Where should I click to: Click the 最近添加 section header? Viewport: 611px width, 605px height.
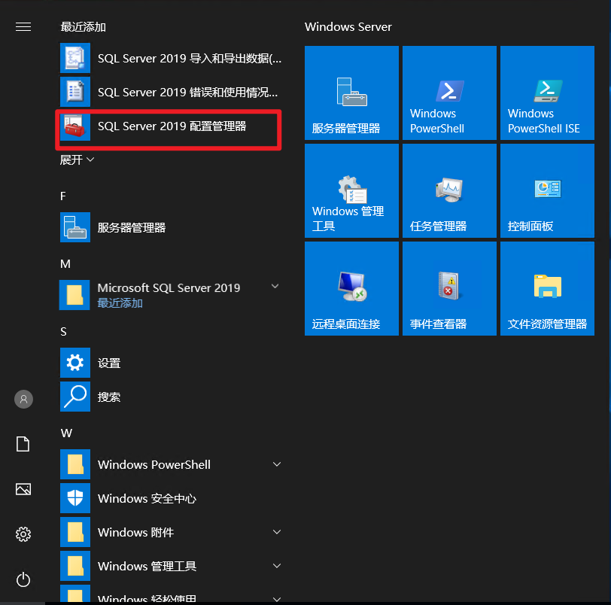(83, 27)
